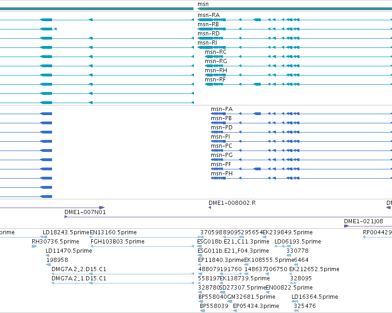Image resolution: width=392 pixels, height=313 pixels.
Task: Click the BP558040 feature label
Action: tap(213, 297)
